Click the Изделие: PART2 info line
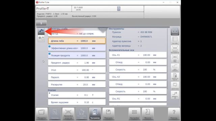 click(52, 14)
